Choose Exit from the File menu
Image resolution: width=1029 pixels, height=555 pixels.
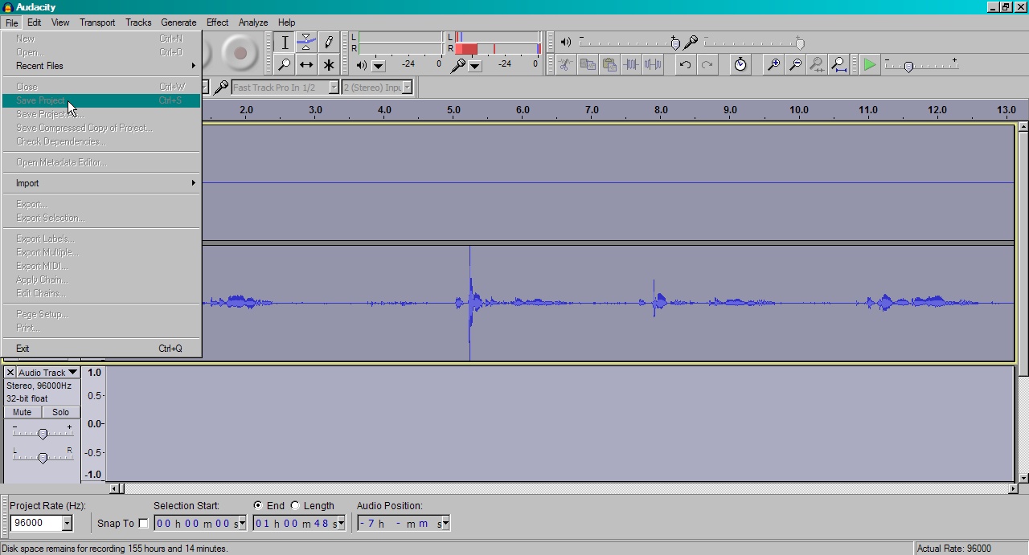click(100, 349)
